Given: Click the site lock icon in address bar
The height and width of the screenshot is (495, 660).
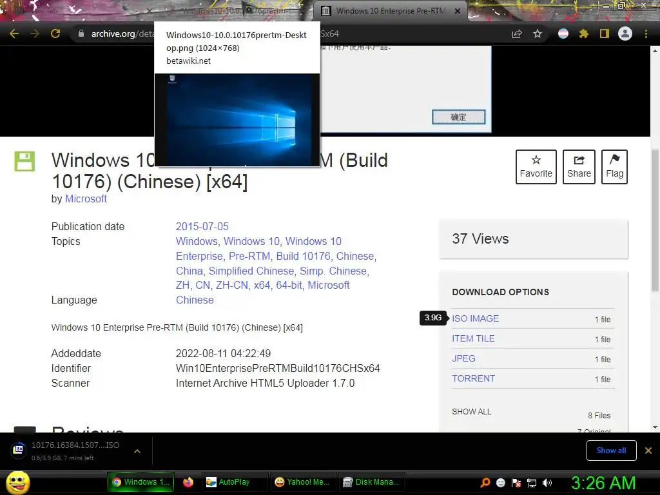Looking at the screenshot, I should 81,34.
